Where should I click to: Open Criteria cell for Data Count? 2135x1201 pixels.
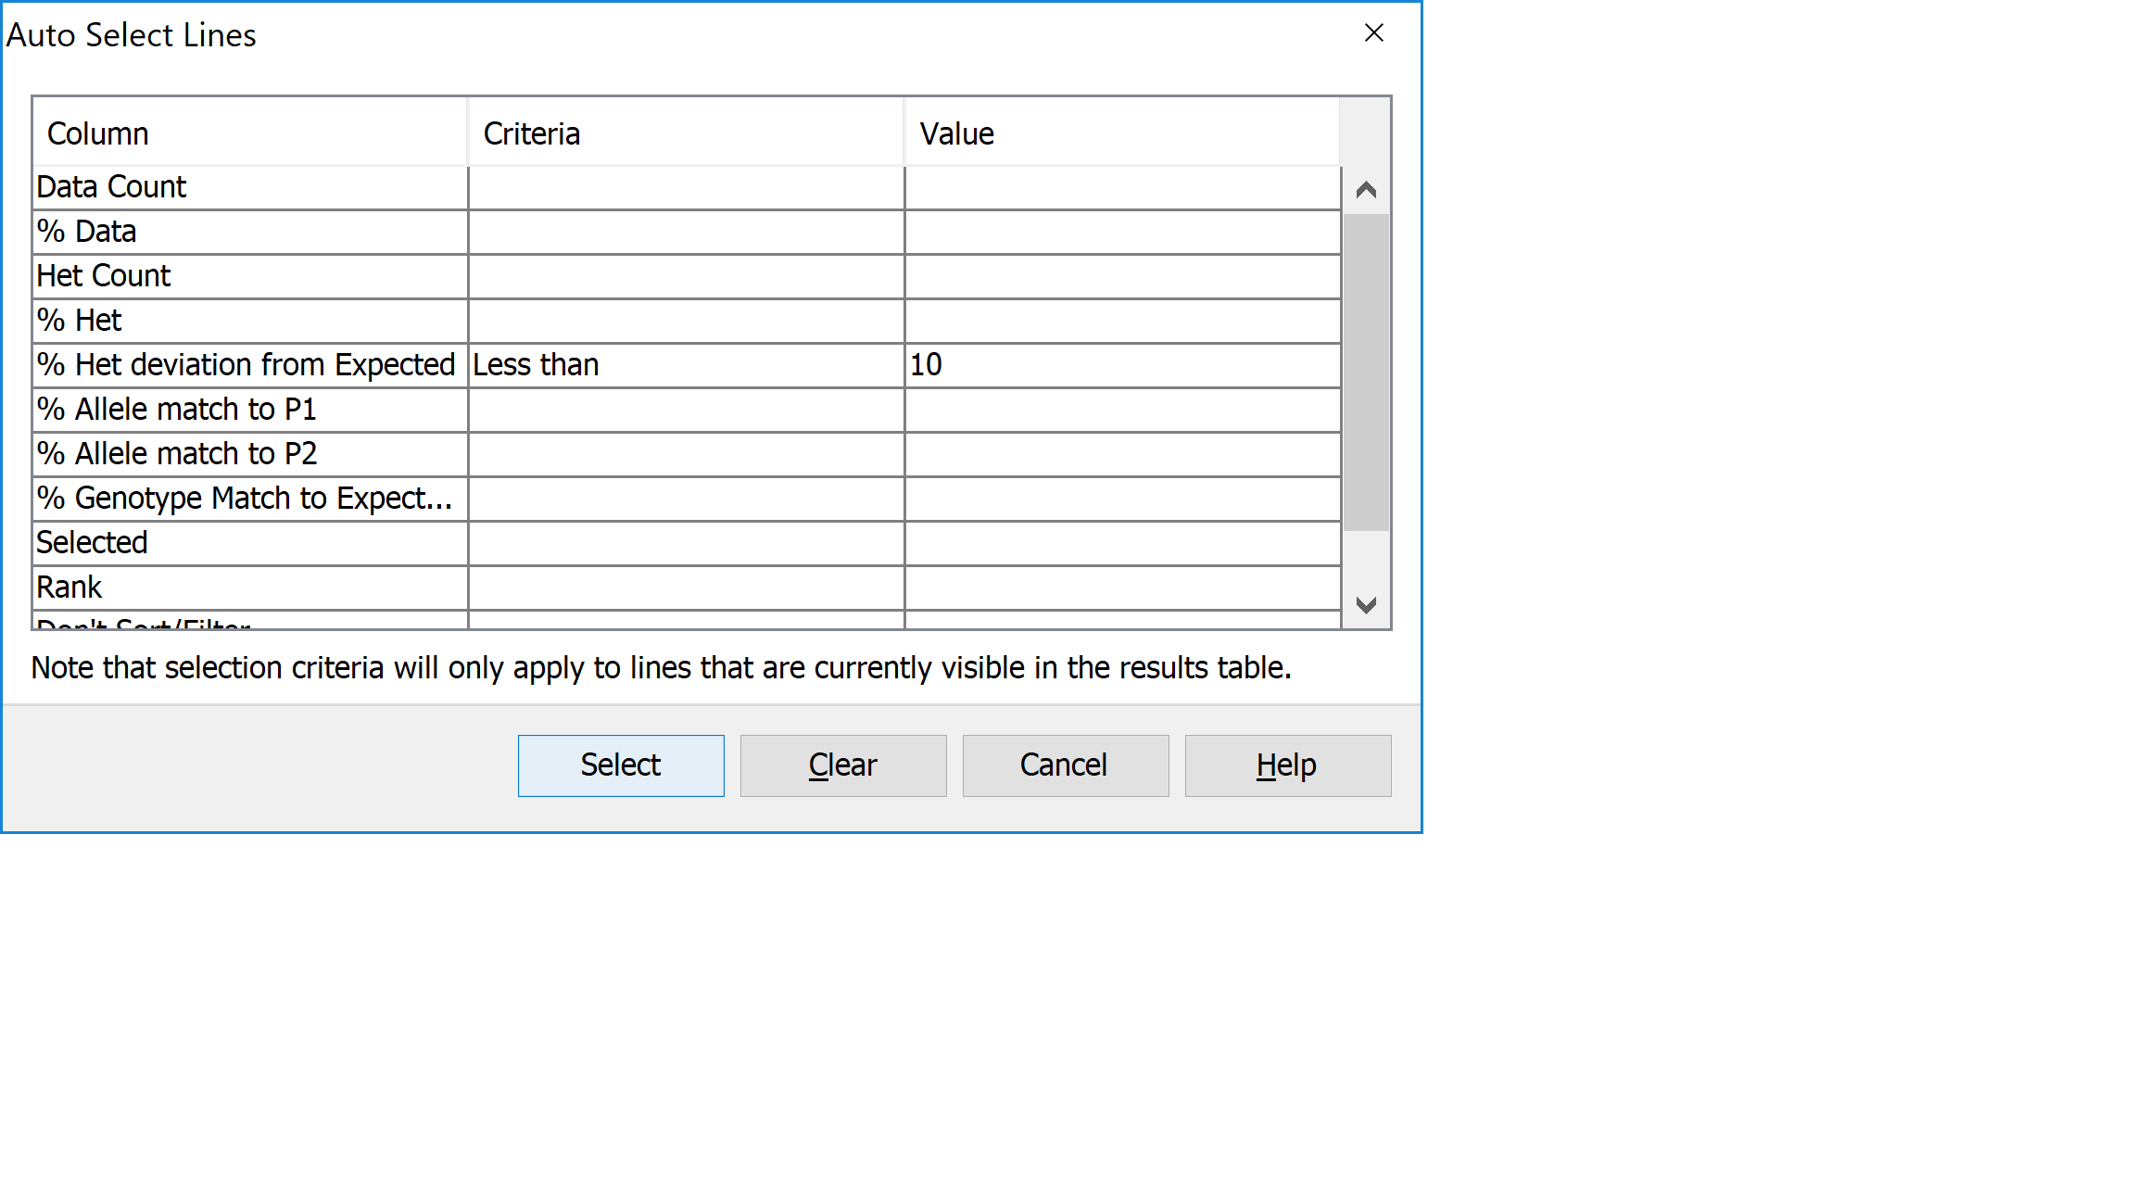pos(687,188)
